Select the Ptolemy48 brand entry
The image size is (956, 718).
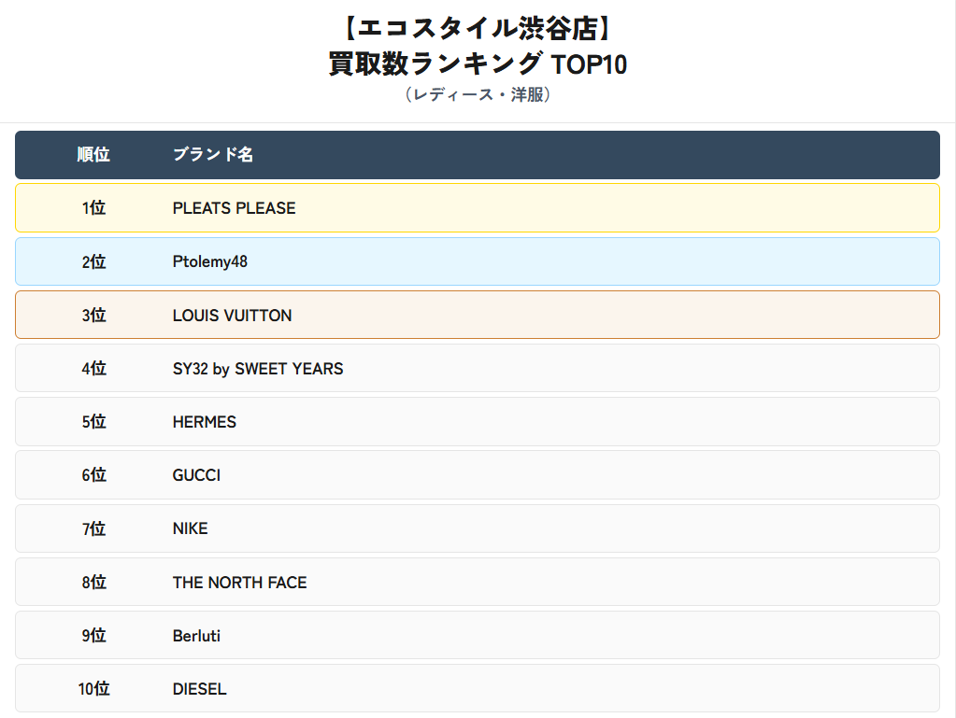click(210, 261)
